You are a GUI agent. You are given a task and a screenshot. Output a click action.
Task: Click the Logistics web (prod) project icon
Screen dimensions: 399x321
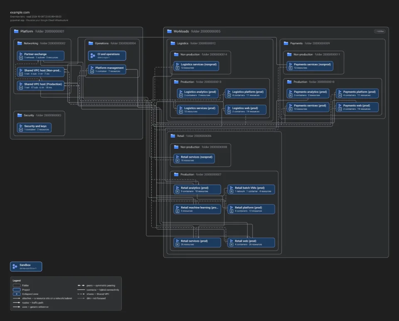click(229, 108)
